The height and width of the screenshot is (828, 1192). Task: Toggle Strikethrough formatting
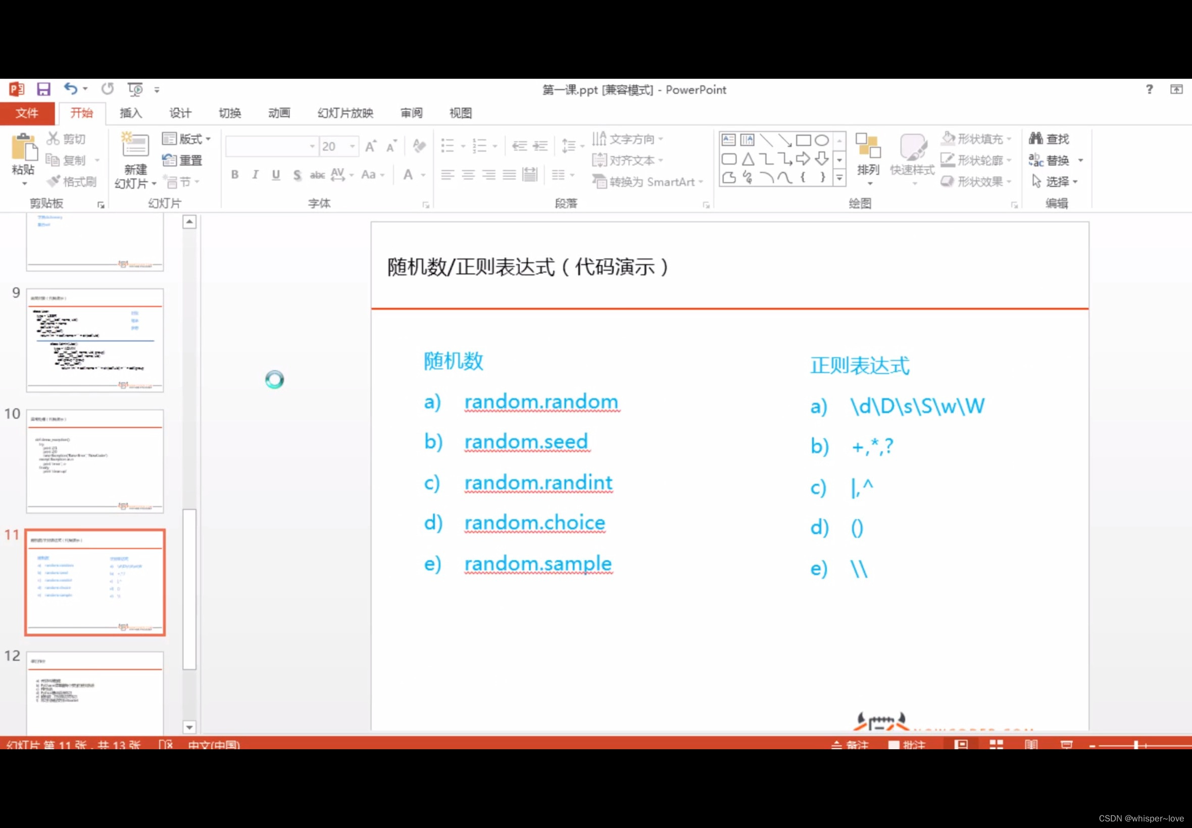click(317, 175)
